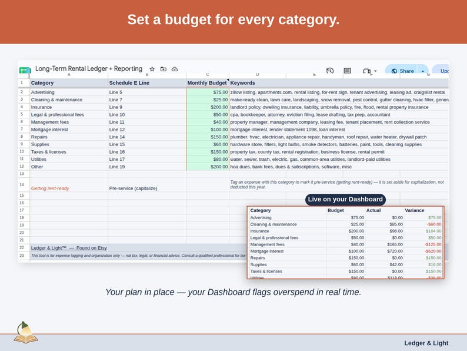Image resolution: width=467 pixels, height=351 pixels.
Task: Open the Share button dropdown arrow
Action: pyautogui.click(x=423, y=71)
